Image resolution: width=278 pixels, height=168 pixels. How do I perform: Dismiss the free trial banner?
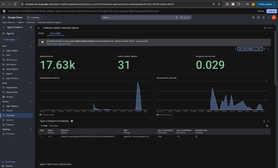[261, 11]
